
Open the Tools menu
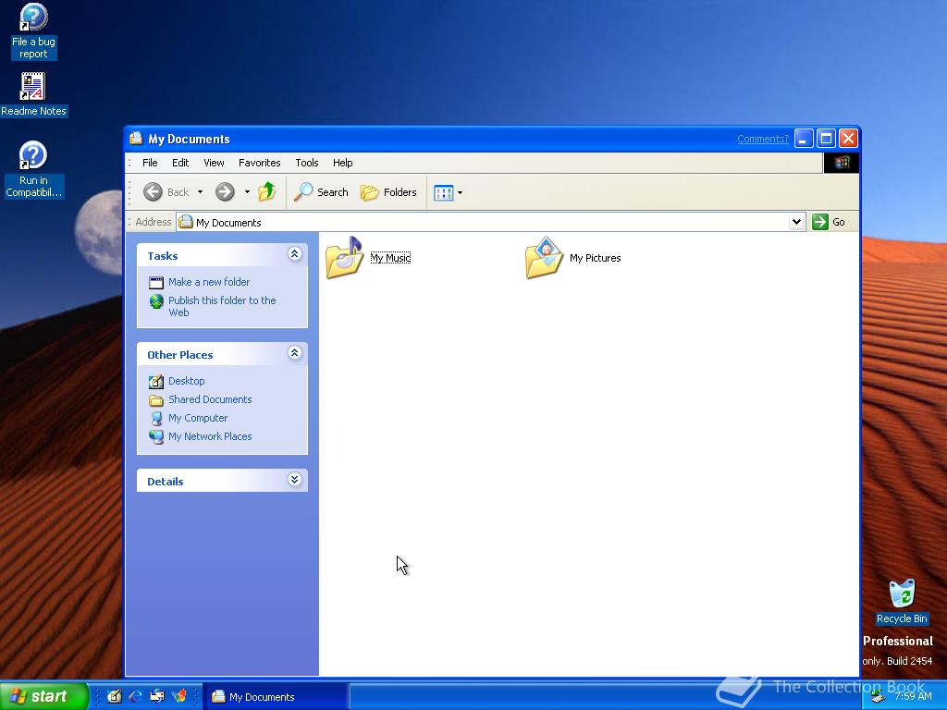(307, 163)
